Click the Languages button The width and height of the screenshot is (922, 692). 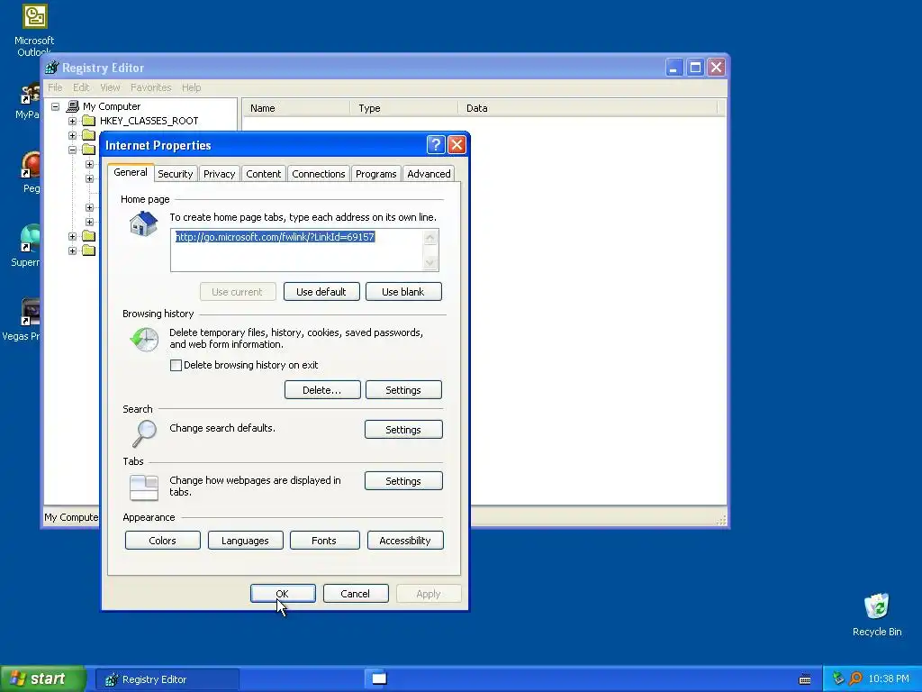(245, 541)
